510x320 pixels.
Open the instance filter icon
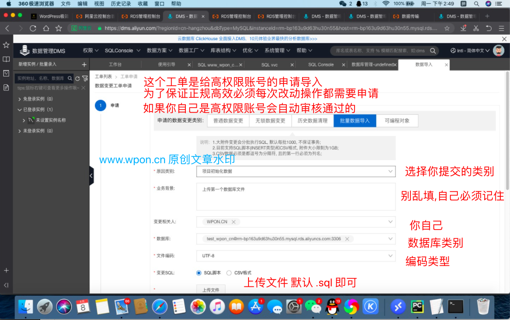click(85, 78)
